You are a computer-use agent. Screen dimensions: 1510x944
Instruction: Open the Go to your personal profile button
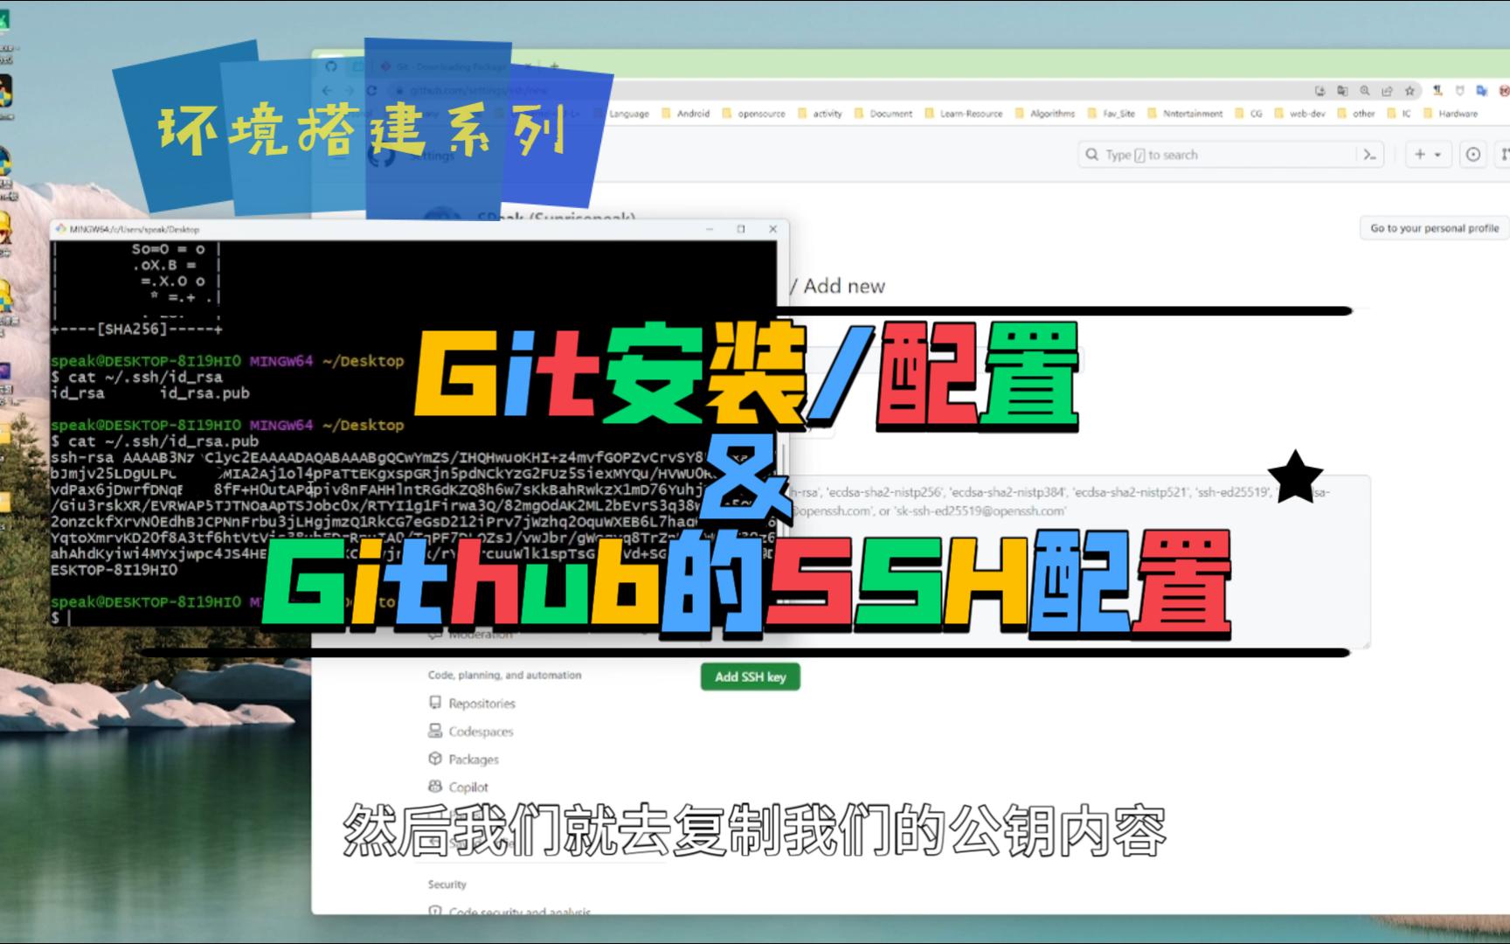click(1434, 228)
